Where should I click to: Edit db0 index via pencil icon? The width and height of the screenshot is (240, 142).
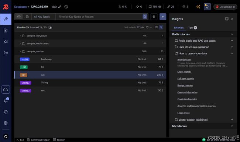pos(60,7)
